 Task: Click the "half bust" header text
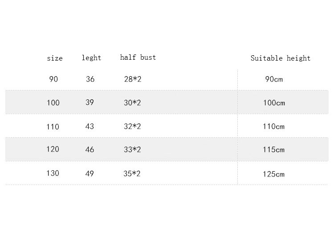tap(138, 58)
